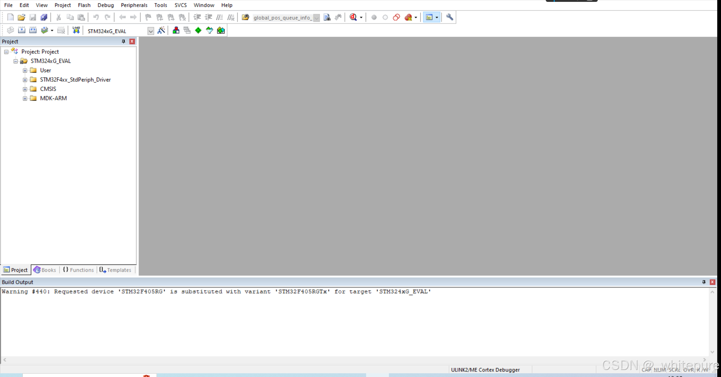Uncomment the selection
721x377 pixels.
[x=231, y=17]
